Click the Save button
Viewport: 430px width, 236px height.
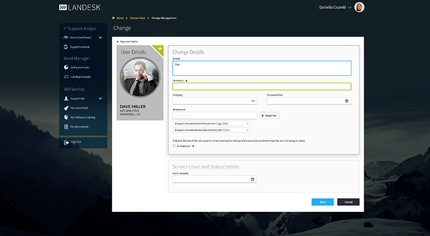tap(322, 202)
